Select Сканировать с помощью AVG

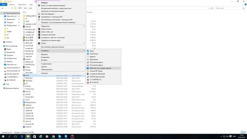(52, 17)
